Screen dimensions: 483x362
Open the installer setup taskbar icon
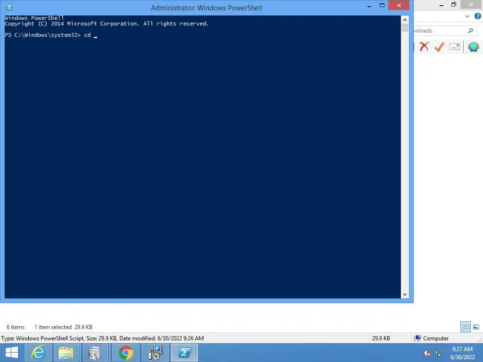[155, 353]
